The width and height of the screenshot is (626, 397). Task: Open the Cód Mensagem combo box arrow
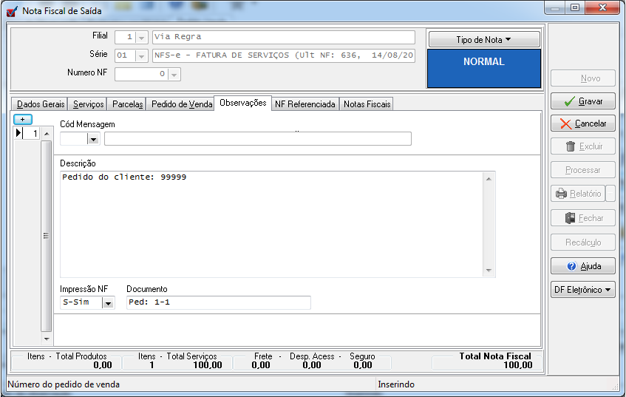pos(93,139)
